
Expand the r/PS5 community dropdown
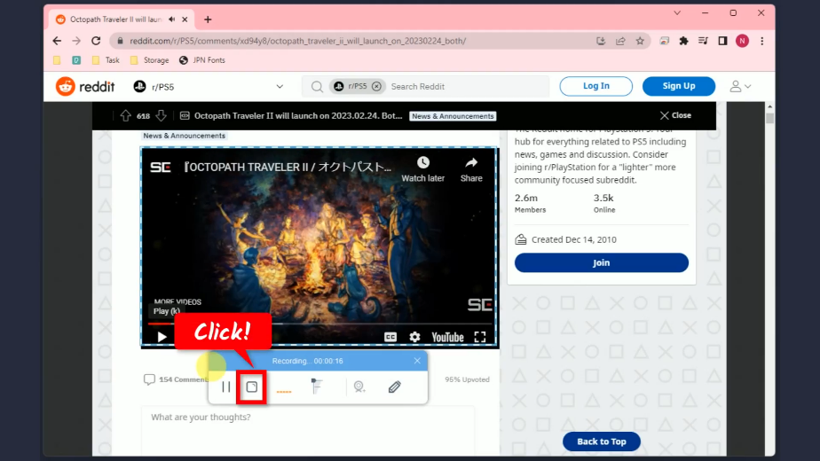(x=280, y=87)
